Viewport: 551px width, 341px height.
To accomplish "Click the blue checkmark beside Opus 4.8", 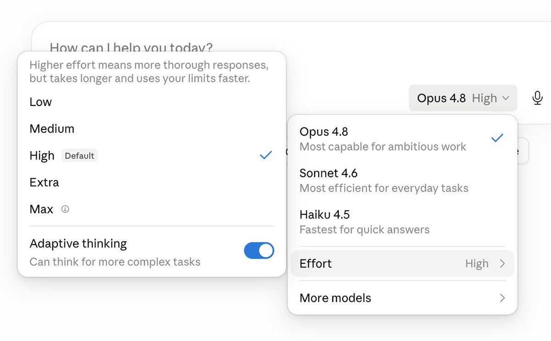I will (x=497, y=138).
